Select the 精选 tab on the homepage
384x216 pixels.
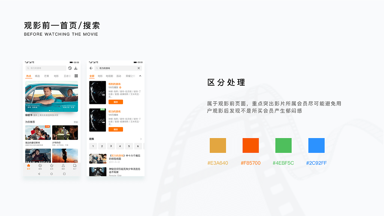coord(37,75)
